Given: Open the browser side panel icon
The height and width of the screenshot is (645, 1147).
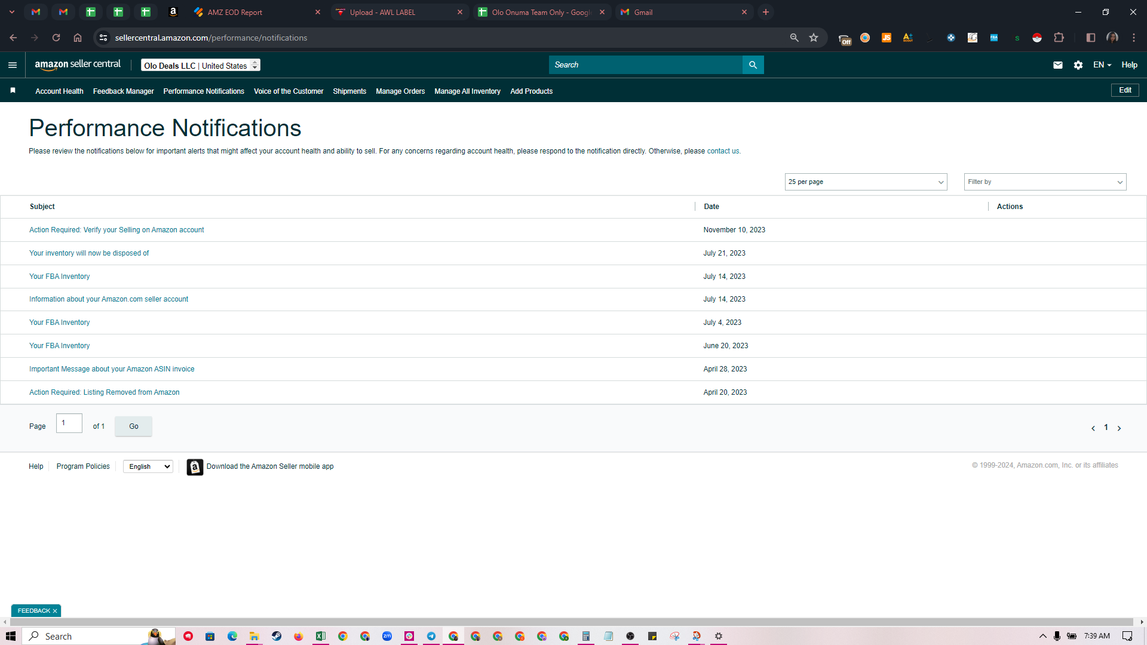Looking at the screenshot, I should (1091, 38).
